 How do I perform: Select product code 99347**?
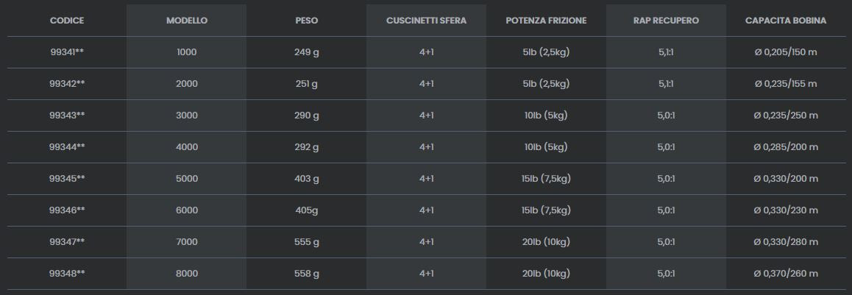(x=67, y=242)
